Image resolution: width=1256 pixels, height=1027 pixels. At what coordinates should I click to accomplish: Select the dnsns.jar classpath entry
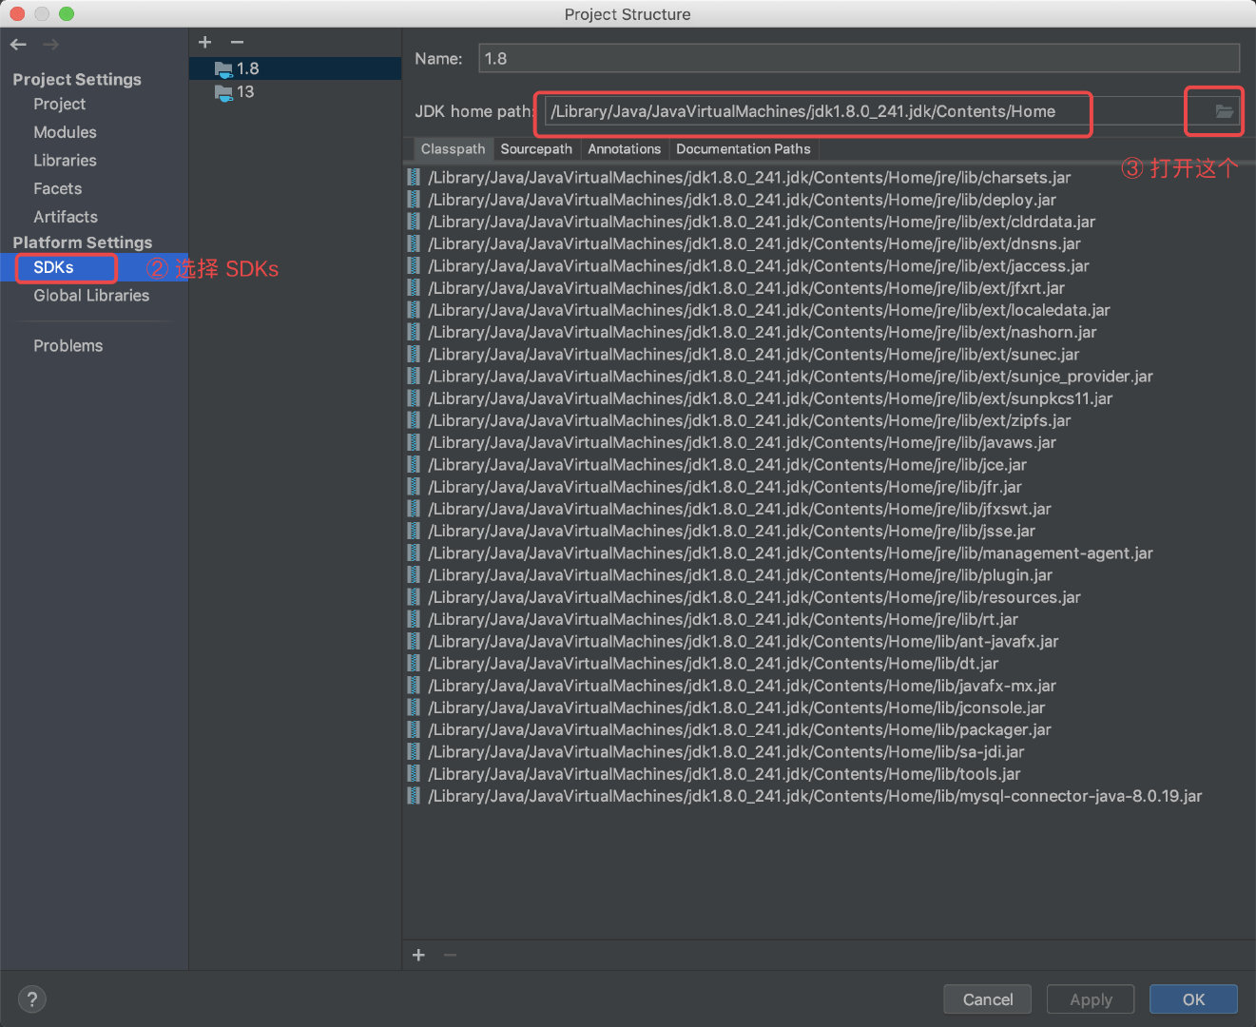click(754, 243)
